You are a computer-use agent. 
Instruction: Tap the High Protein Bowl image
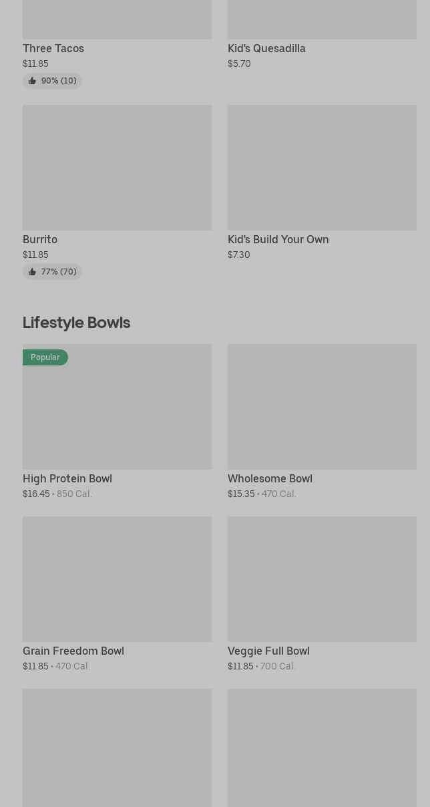[117, 414]
